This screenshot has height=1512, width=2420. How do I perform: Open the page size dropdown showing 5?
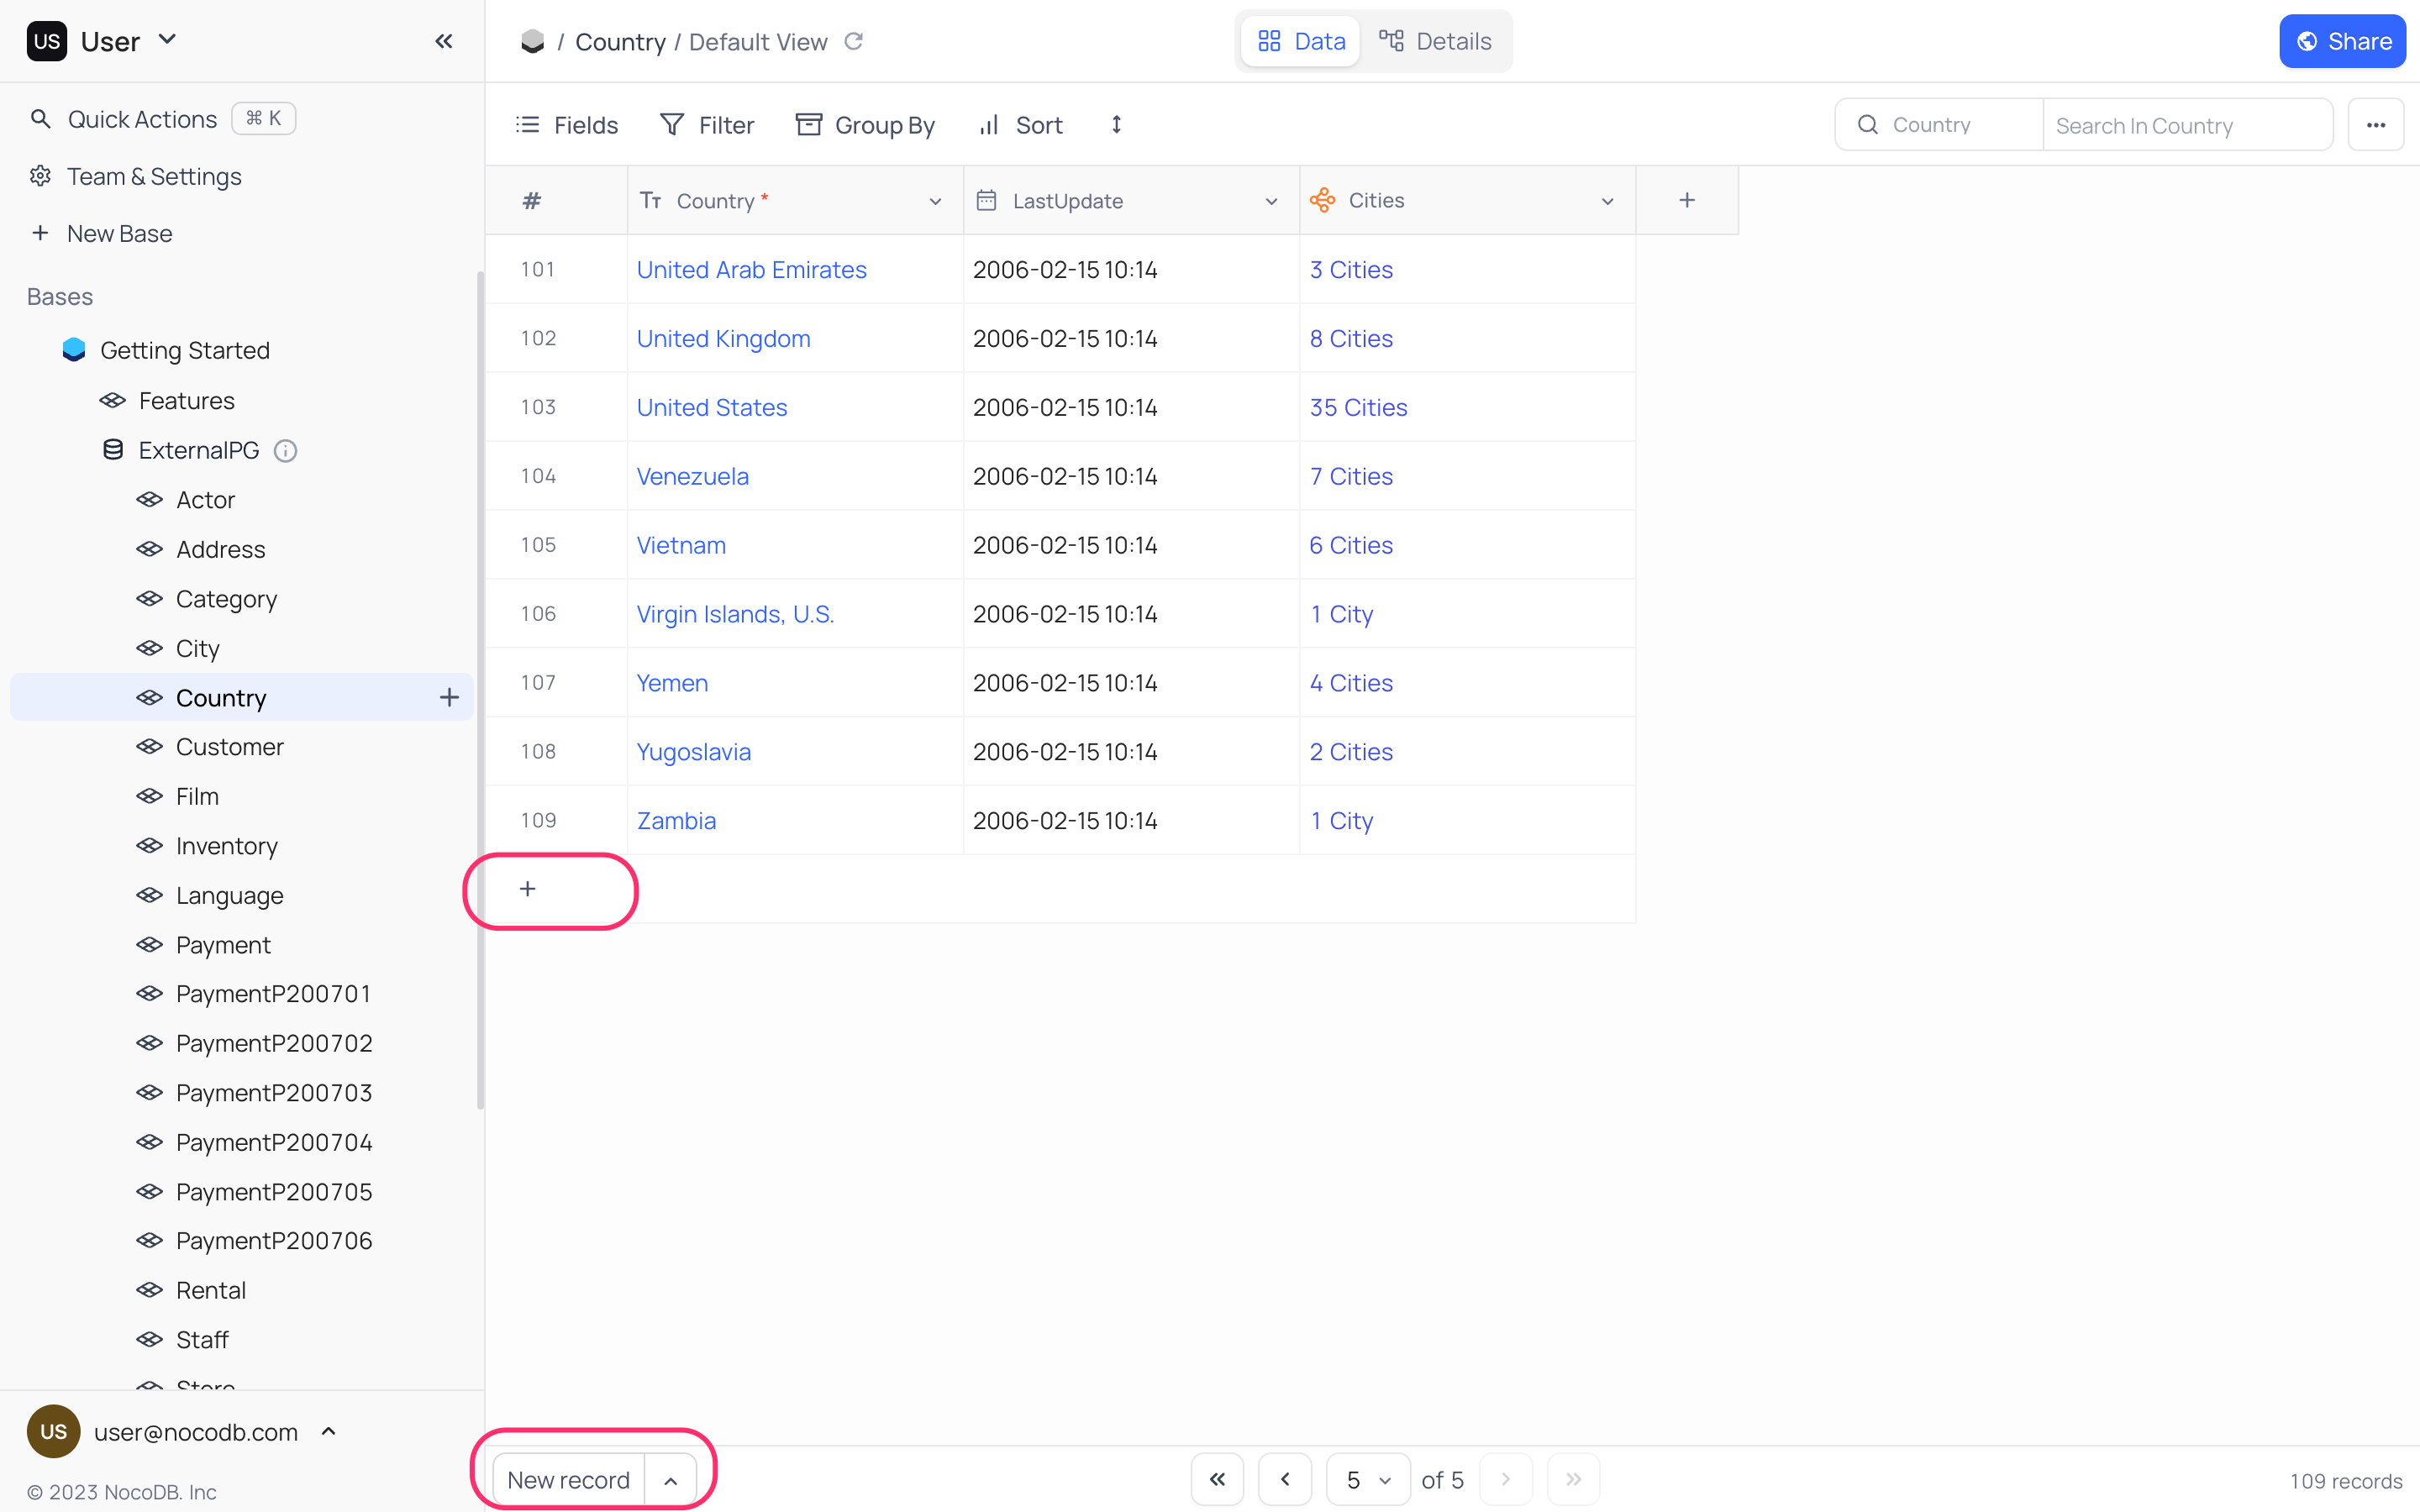pos(1367,1479)
